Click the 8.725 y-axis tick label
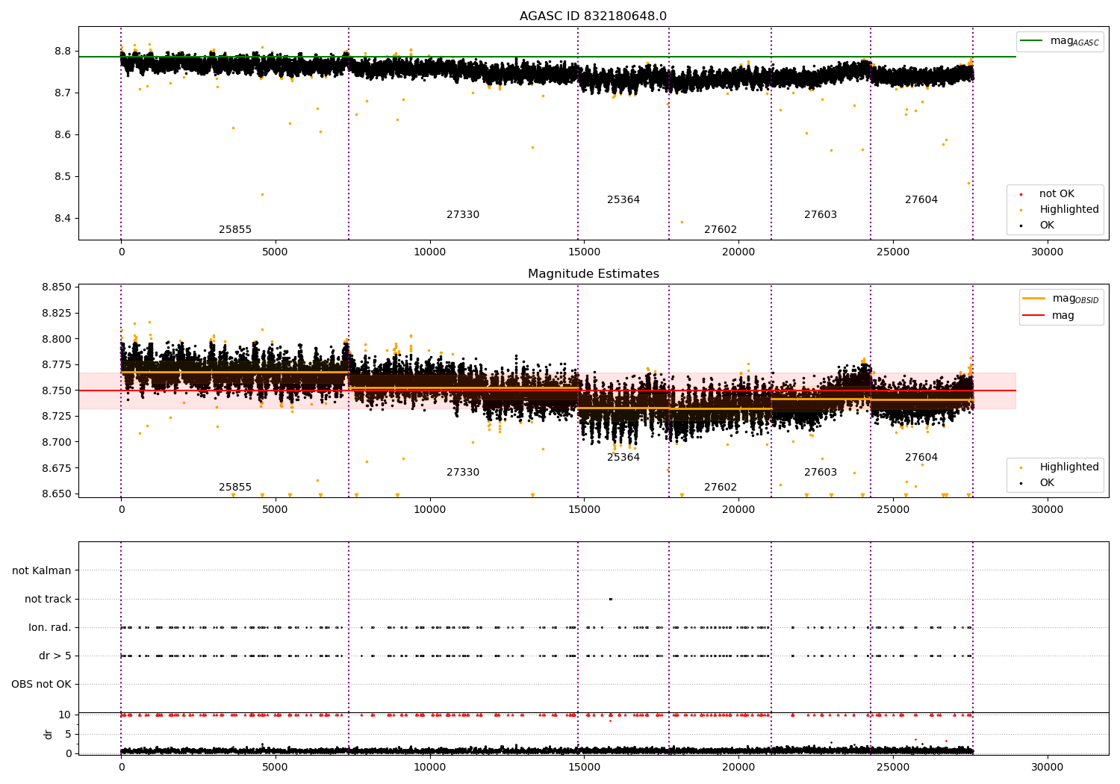 point(57,417)
